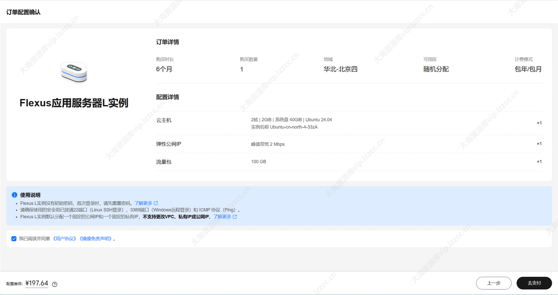
Task: Click the 包年/包月 billing mode value
Action: 528,69
